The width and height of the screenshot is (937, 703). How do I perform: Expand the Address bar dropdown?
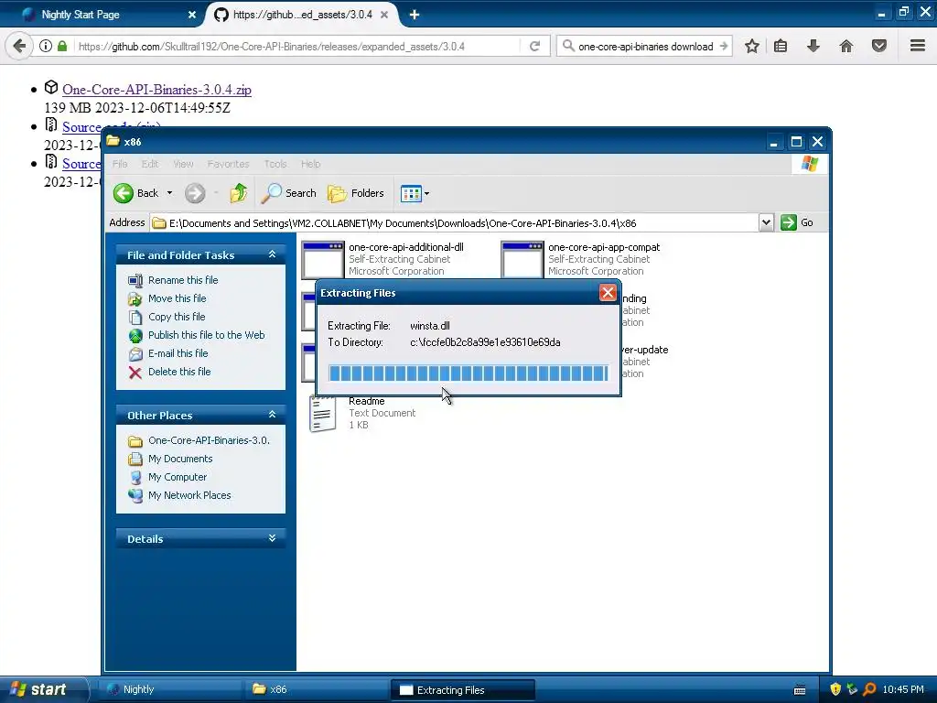[766, 223]
